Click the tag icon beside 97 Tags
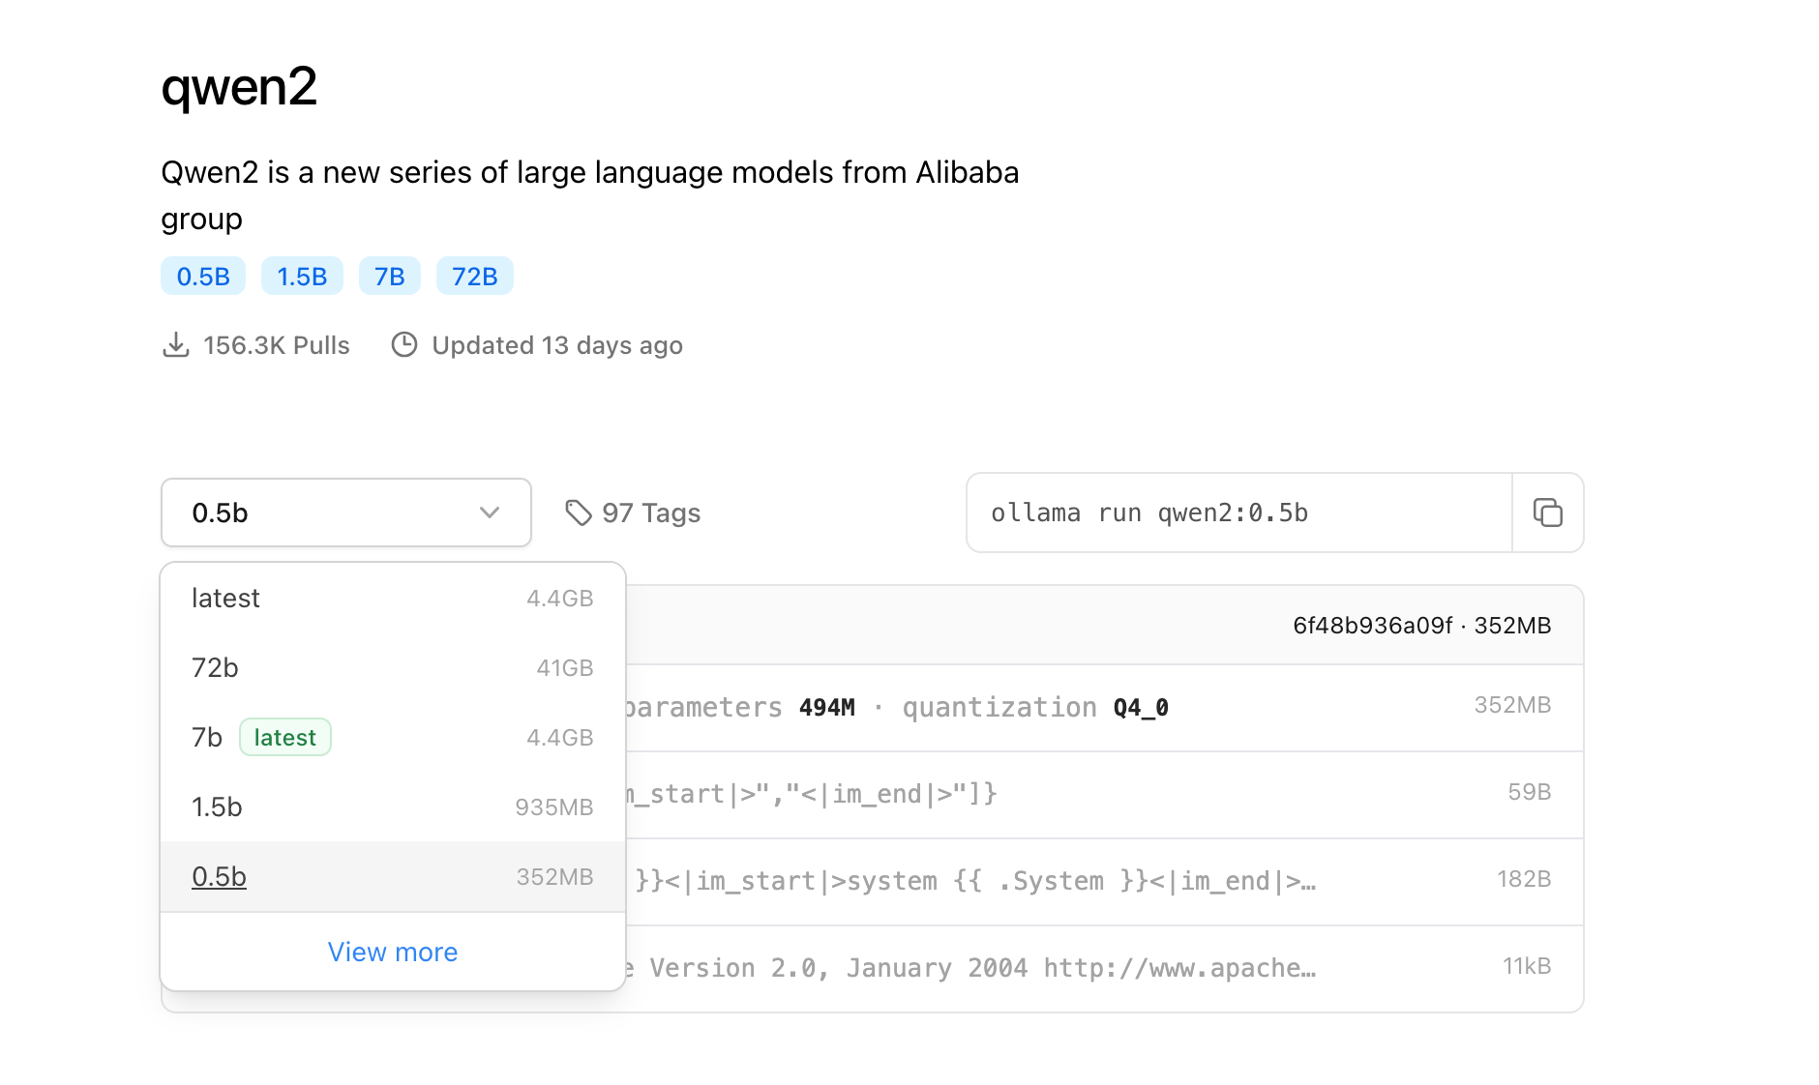This screenshot has height=1085, width=1819. point(578,513)
